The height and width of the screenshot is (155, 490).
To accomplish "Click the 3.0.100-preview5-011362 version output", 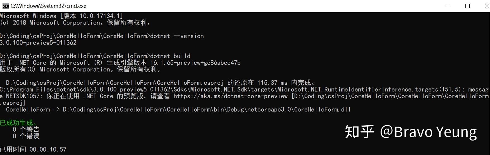I will tap(38, 43).
